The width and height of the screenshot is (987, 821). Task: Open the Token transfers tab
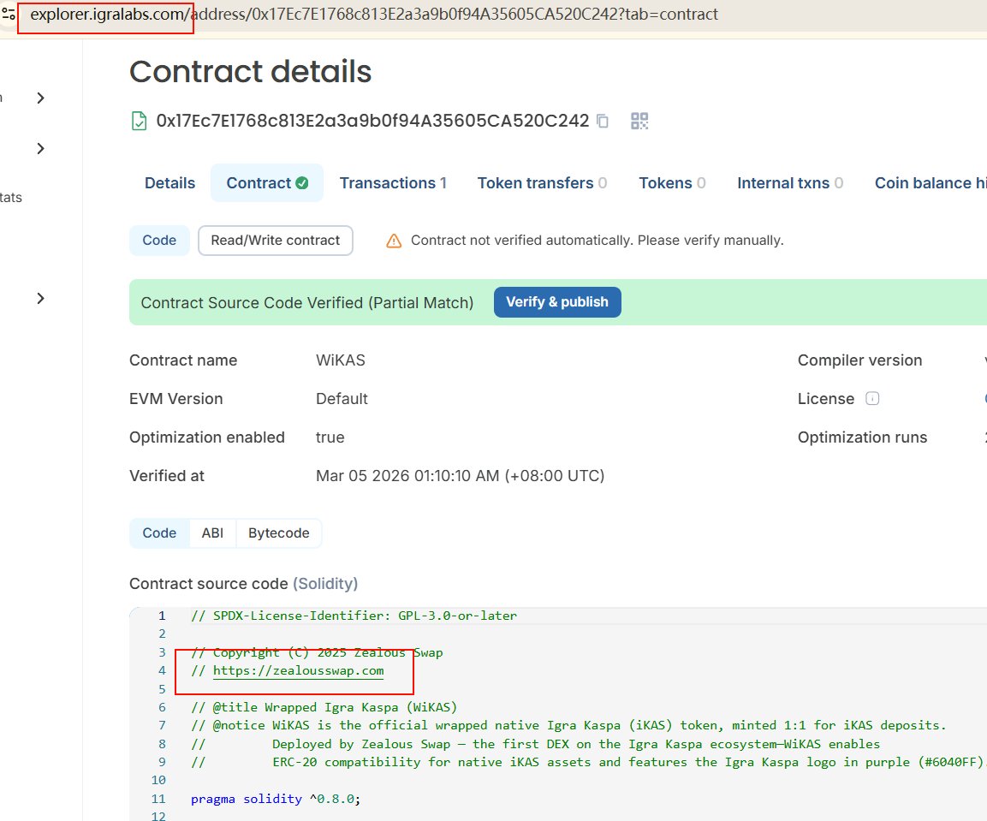(x=542, y=183)
